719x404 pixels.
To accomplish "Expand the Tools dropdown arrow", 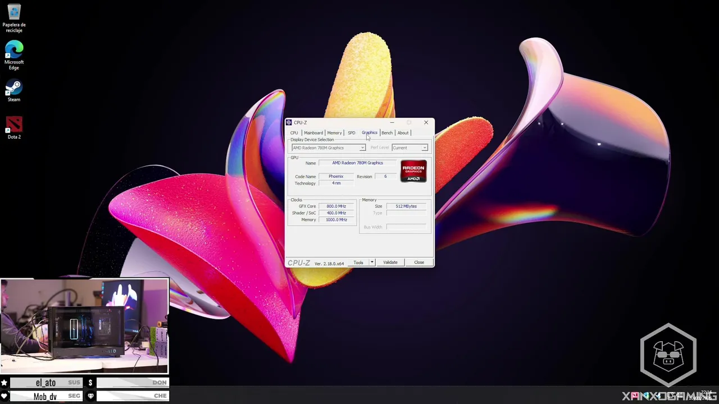I will point(371,262).
